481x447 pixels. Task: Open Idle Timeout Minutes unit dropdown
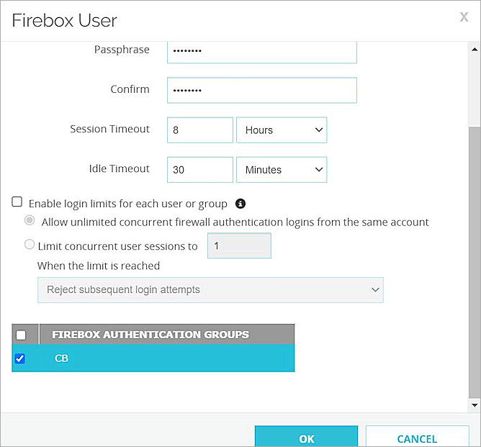(x=282, y=170)
